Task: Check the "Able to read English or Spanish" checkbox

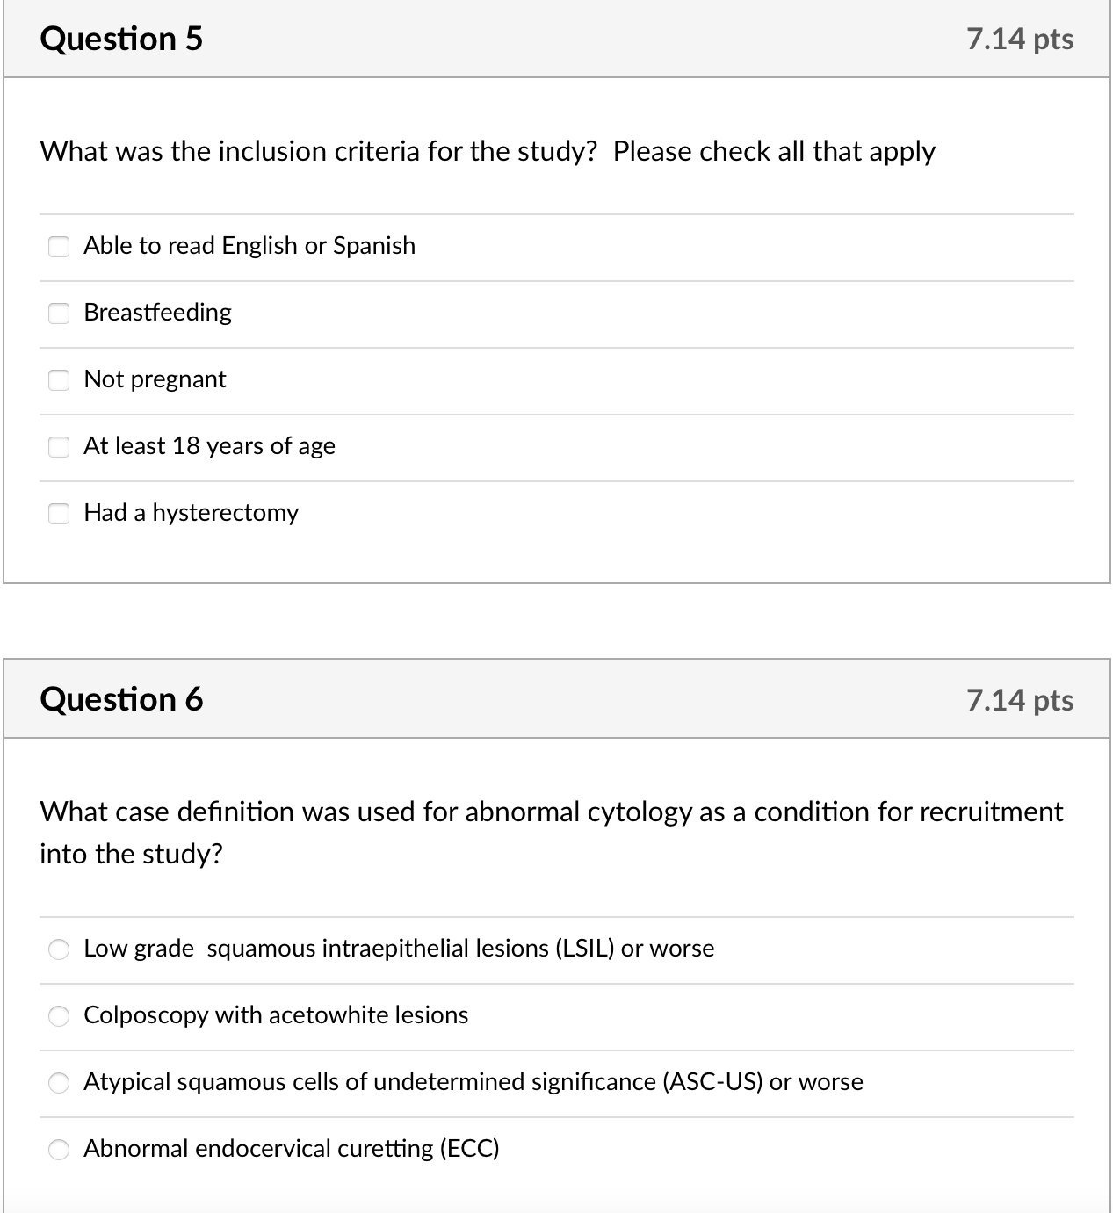Action: [x=59, y=247]
